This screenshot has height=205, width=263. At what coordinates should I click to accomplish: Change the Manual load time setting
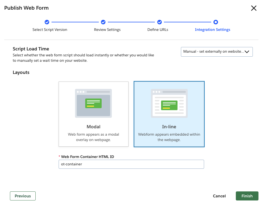coord(217,52)
